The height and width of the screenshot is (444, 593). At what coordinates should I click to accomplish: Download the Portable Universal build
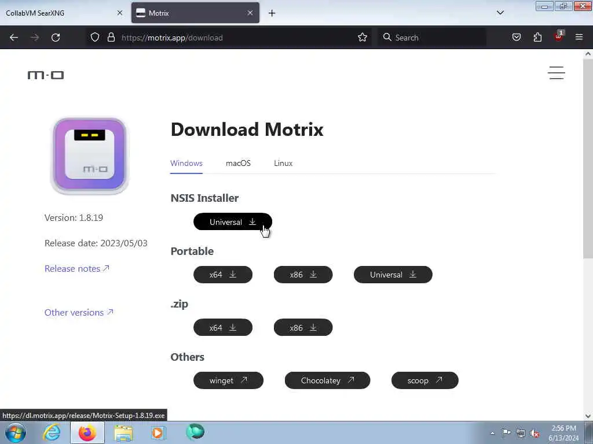[x=393, y=275]
